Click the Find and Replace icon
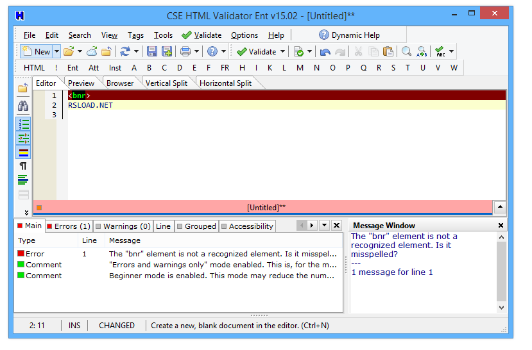Screen dimensions: 532x350 pyautogui.click(x=422, y=52)
